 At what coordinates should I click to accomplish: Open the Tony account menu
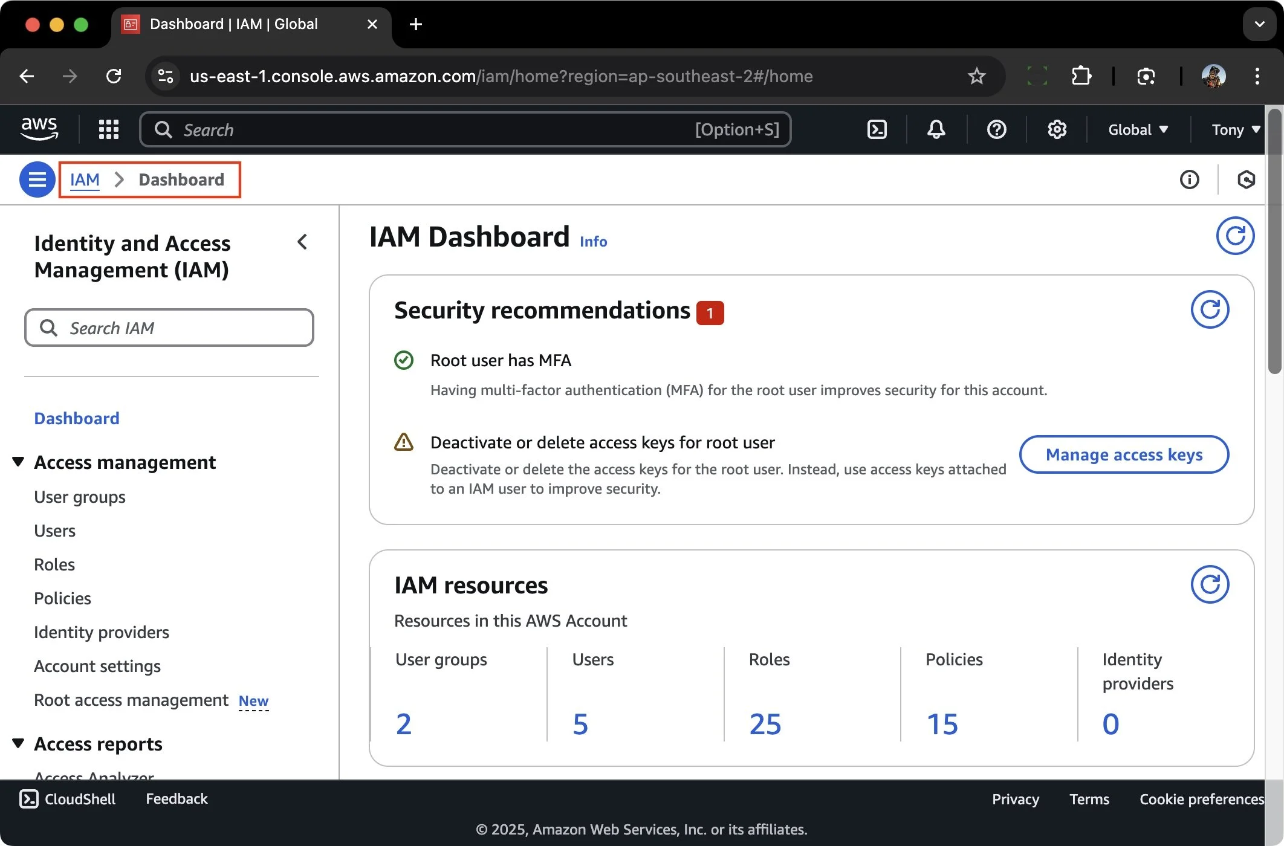click(1233, 129)
